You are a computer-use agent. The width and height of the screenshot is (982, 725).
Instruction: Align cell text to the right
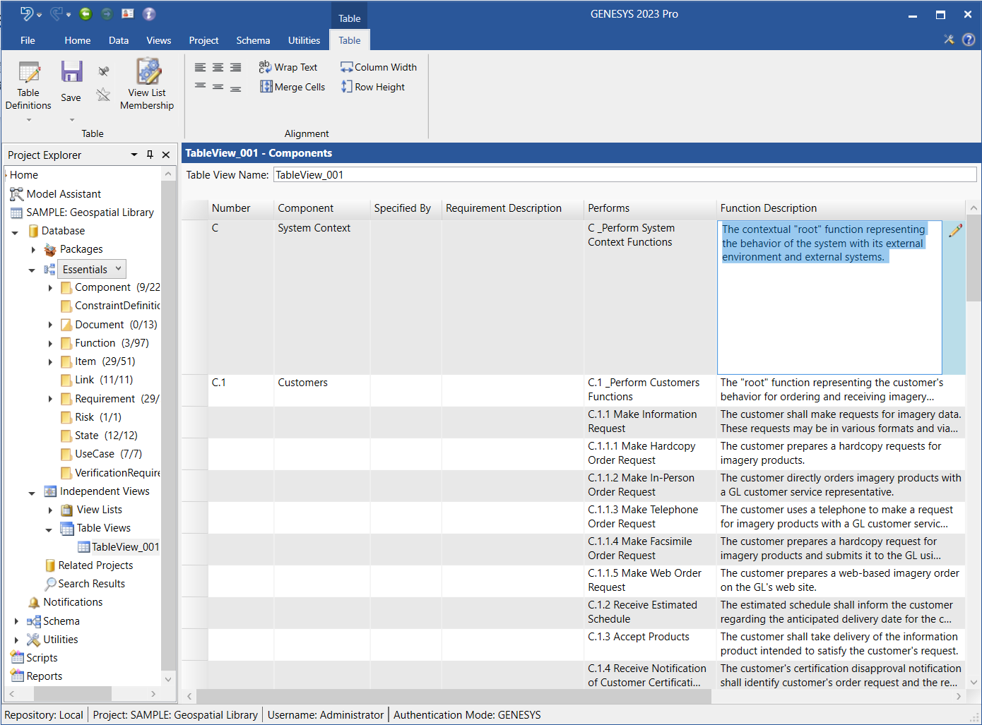(x=236, y=67)
